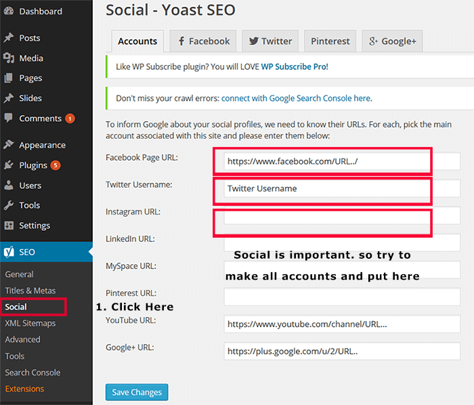The width and height of the screenshot is (474, 405).
Task: Click the Instagram URL label
Action: (x=133, y=211)
